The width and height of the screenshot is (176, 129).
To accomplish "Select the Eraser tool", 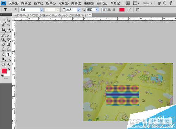I will tap(4, 45).
